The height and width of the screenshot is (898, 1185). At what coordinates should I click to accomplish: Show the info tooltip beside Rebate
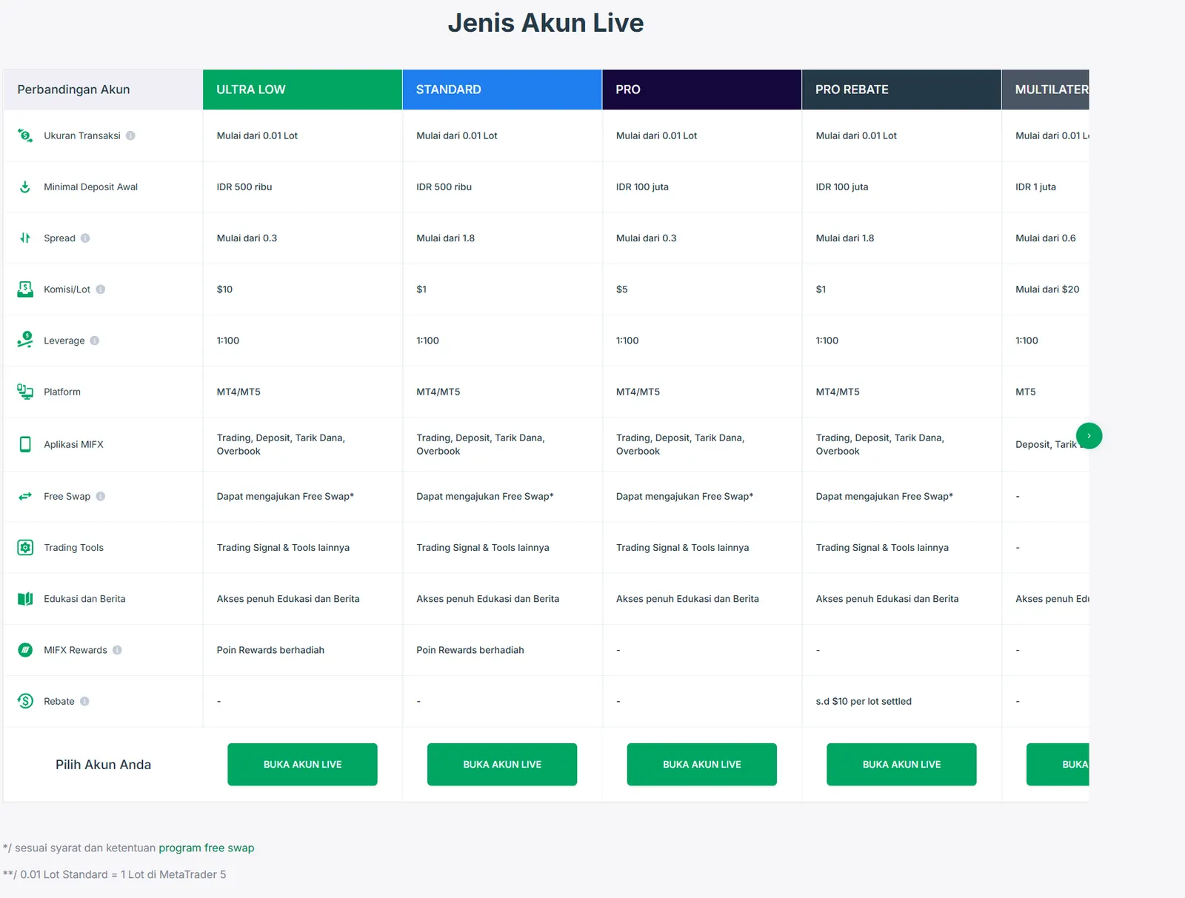coord(84,701)
